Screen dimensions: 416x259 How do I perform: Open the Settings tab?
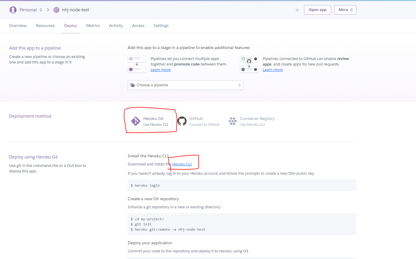point(161,25)
